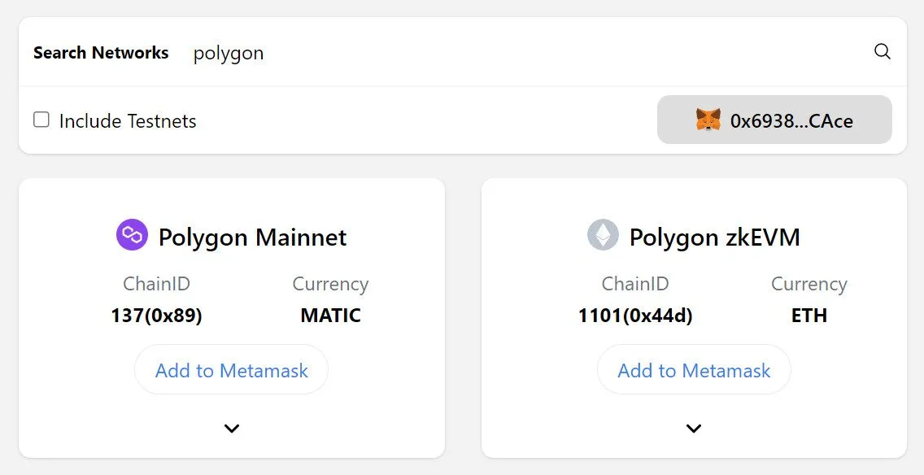Image resolution: width=924 pixels, height=475 pixels.
Task: Click the Include Testnets label text
Action: pyautogui.click(x=128, y=121)
